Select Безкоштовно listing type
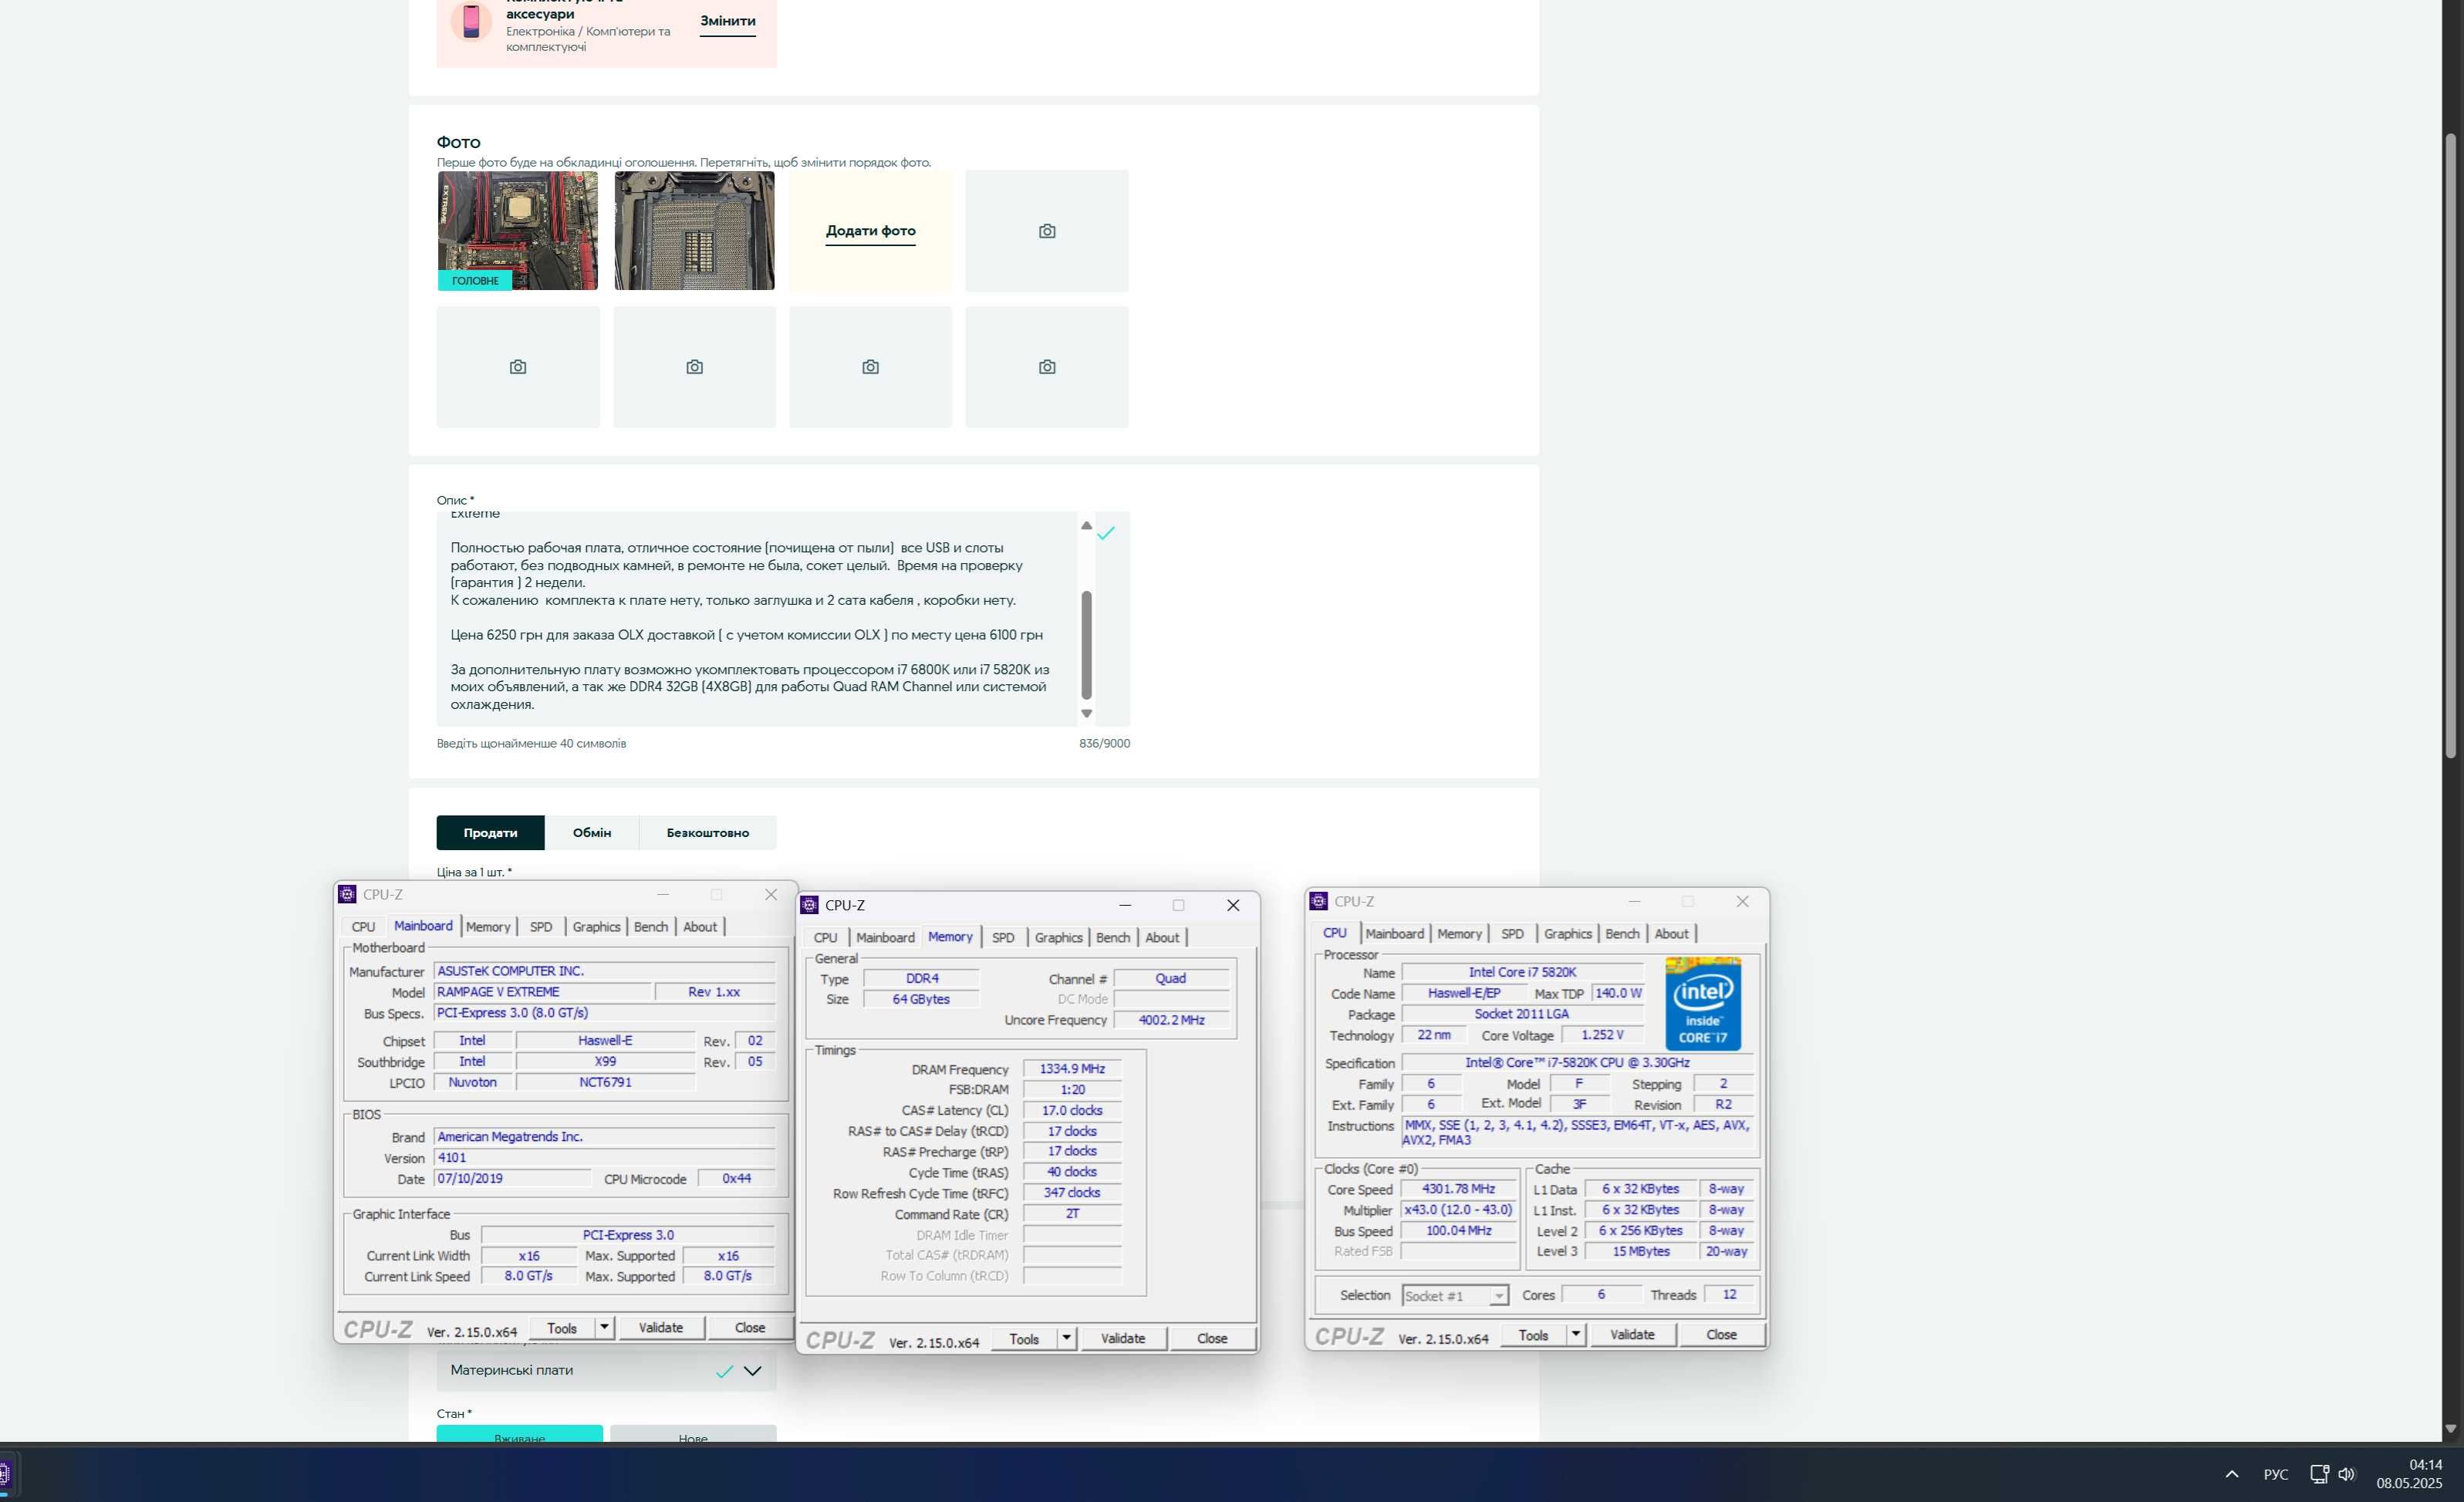This screenshot has height=1502, width=2464. pyautogui.click(x=707, y=832)
